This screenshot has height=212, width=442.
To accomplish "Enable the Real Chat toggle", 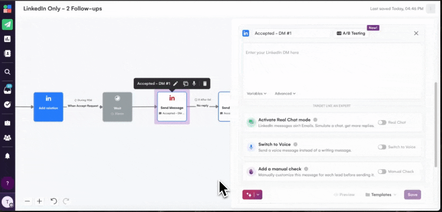I will pos(382,122).
